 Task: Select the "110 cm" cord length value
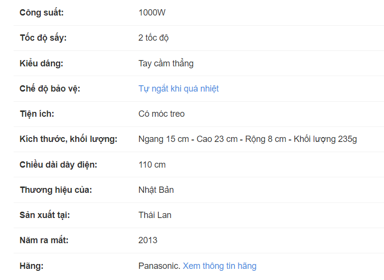[152, 165]
